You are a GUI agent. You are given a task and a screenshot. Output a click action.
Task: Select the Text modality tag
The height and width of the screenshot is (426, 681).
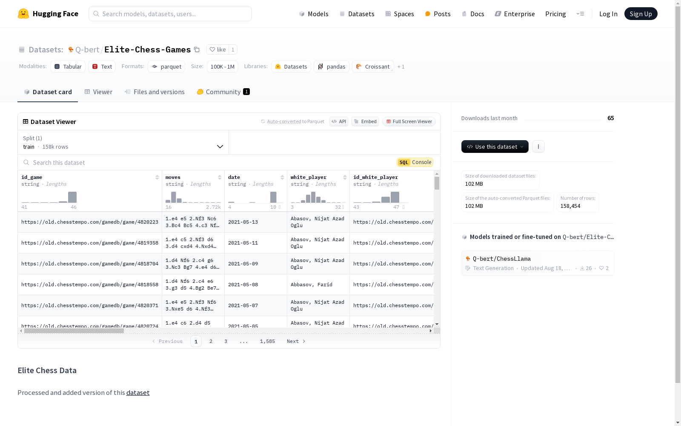(x=102, y=66)
